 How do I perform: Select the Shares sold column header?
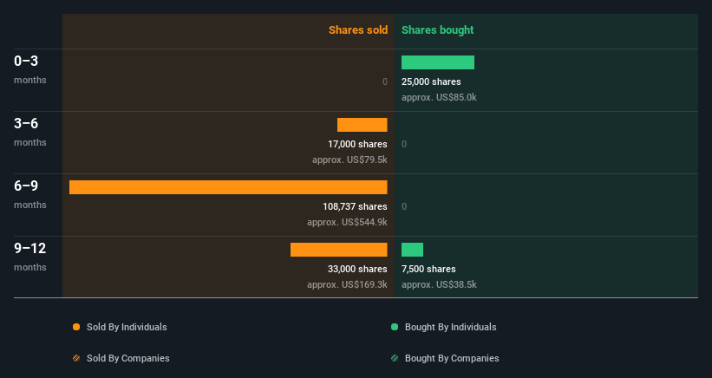358,30
